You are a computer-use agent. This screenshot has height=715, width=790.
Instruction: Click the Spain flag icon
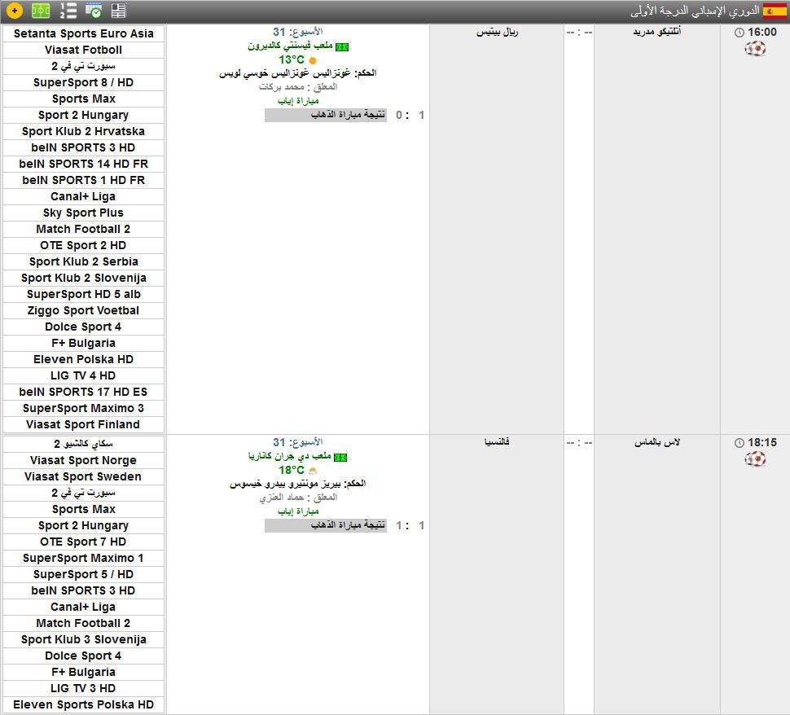tap(775, 11)
